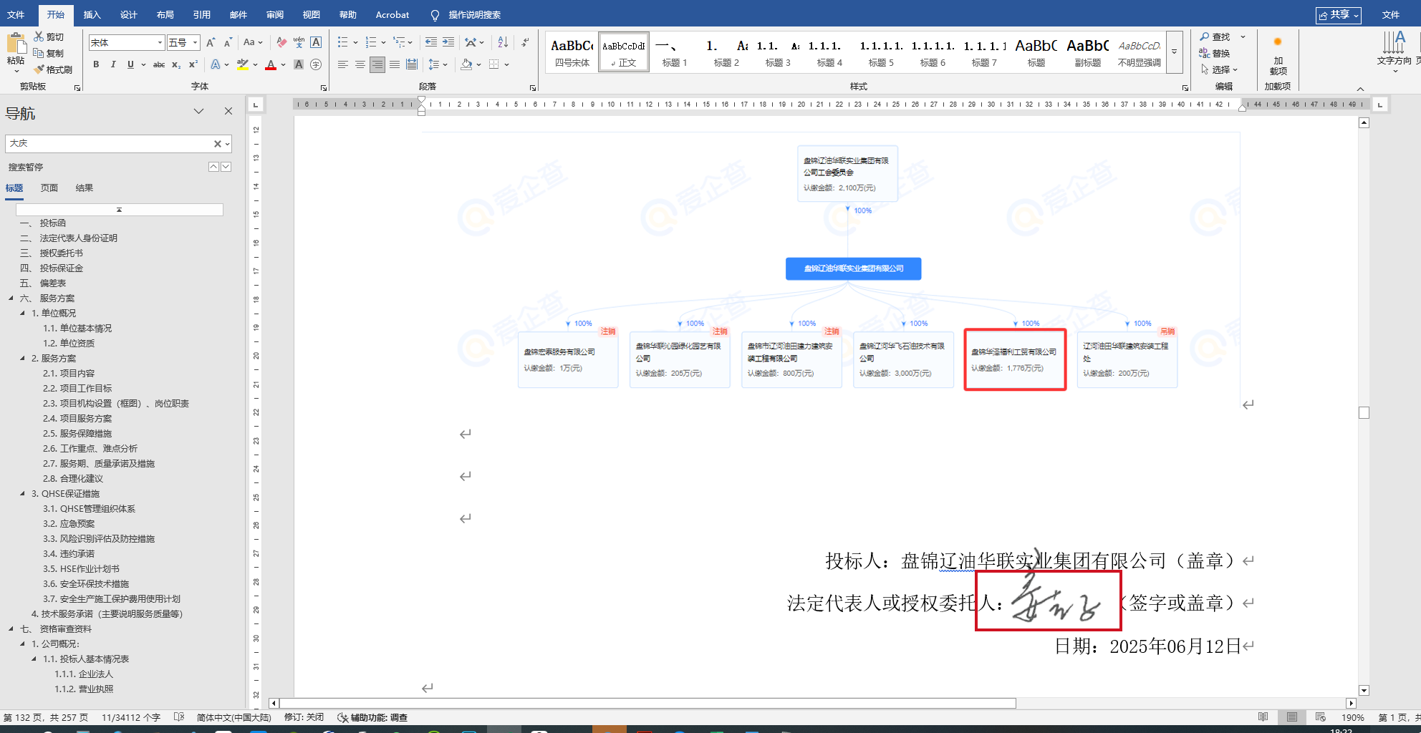This screenshot has width=1421, height=733.
Task: Align paragraph to the left
Action: click(x=343, y=64)
